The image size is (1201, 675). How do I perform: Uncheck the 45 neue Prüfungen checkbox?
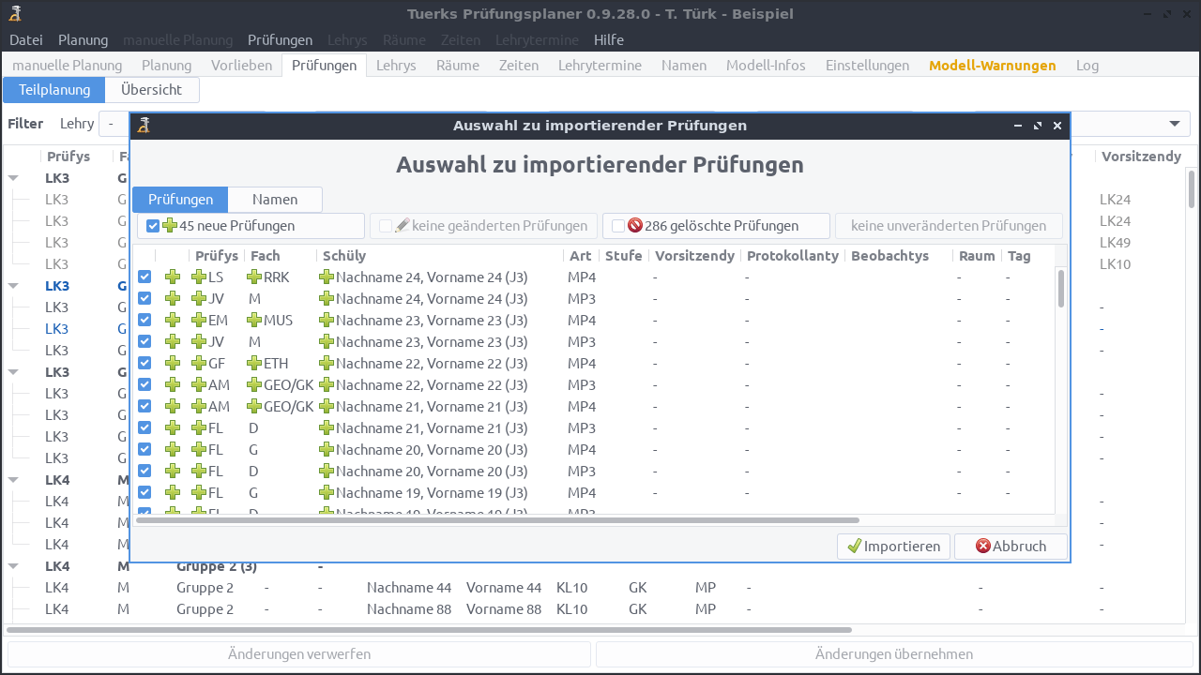(x=152, y=225)
